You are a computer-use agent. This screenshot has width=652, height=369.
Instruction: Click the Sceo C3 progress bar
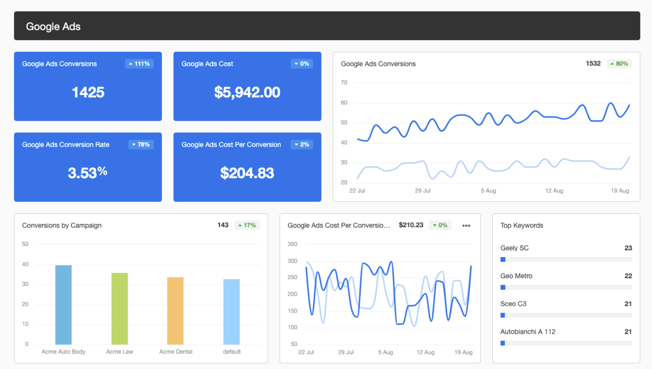(566, 316)
